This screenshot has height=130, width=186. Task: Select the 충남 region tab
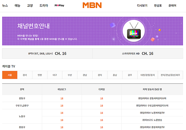click(115, 75)
